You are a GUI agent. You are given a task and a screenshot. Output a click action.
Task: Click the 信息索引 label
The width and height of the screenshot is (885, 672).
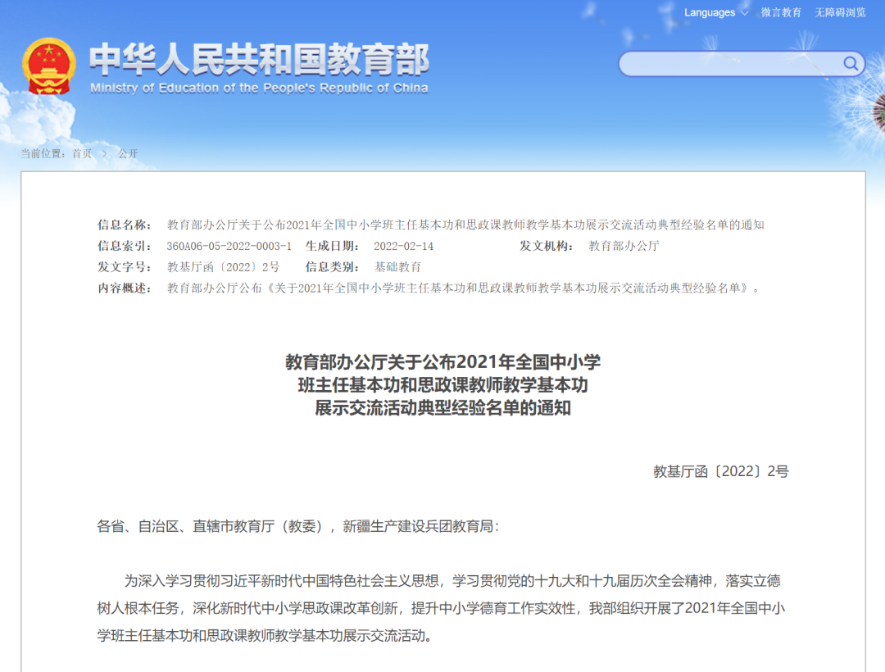(125, 246)
